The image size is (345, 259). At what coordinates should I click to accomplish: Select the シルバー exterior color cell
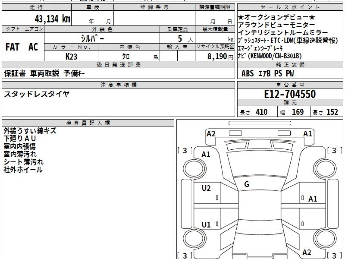93,38
